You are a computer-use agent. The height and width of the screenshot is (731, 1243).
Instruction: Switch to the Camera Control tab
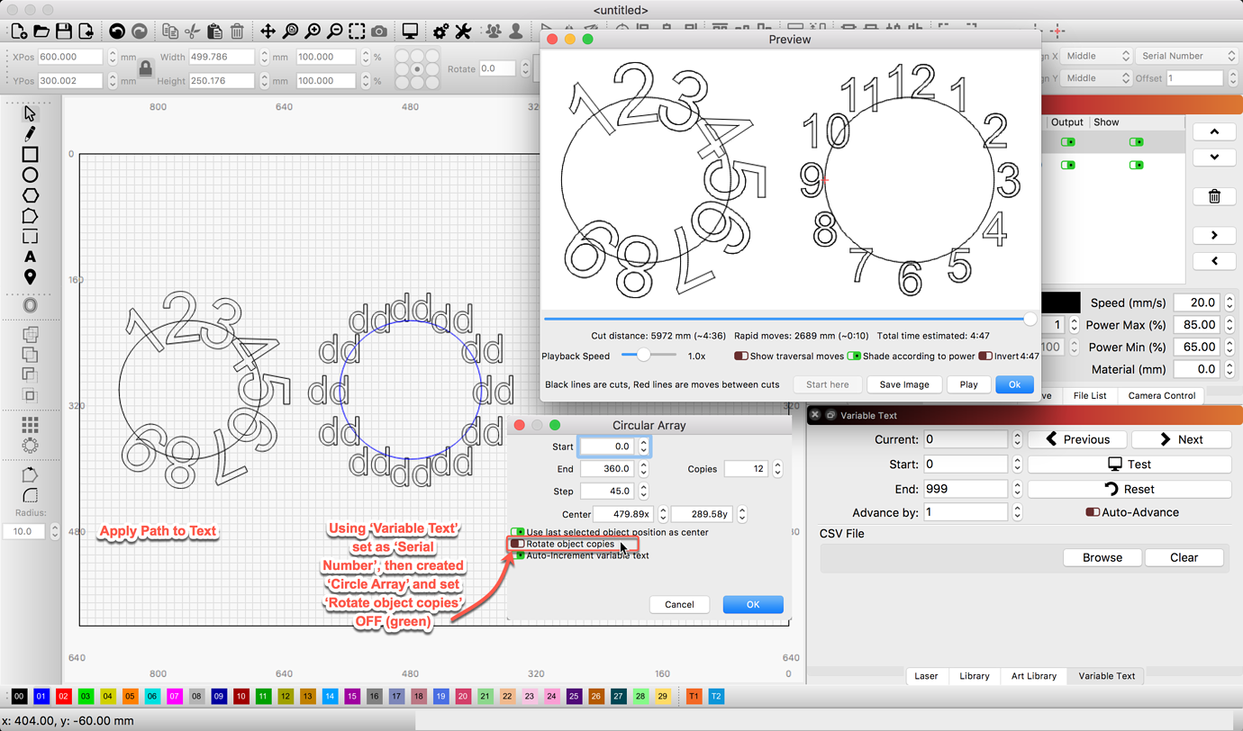(1162, 395)
